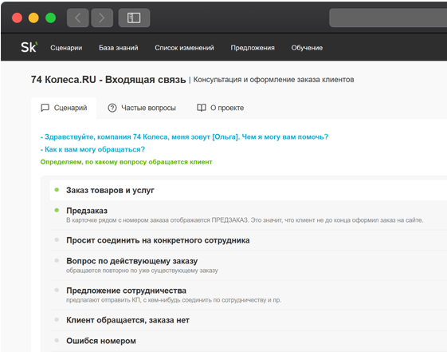447x352 pixels.
Task: Open Список изменений menu item
Action: point(184,48)
